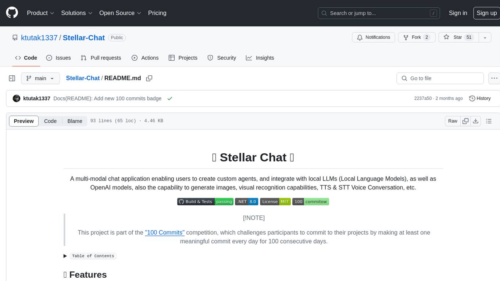Click the Notifications bell button
This screenshot has width=500, height=281.
(x=374, y=38)
